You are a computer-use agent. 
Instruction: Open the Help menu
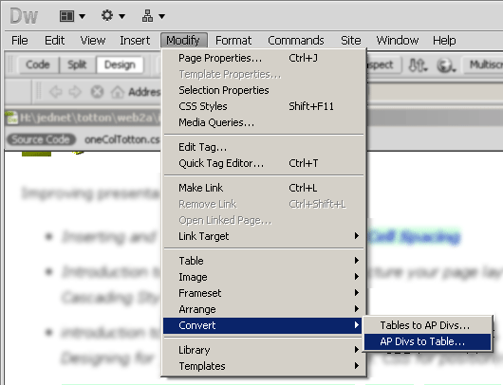pos(444,41)
